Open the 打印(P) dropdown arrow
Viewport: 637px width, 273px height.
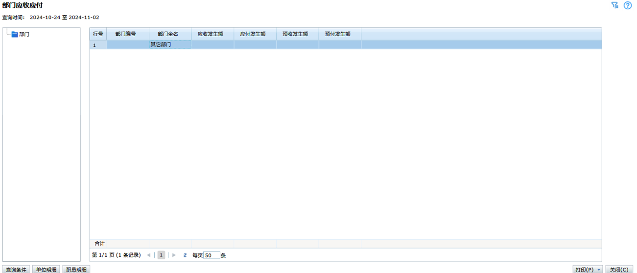pyautogui.click(x=599, y=270)
